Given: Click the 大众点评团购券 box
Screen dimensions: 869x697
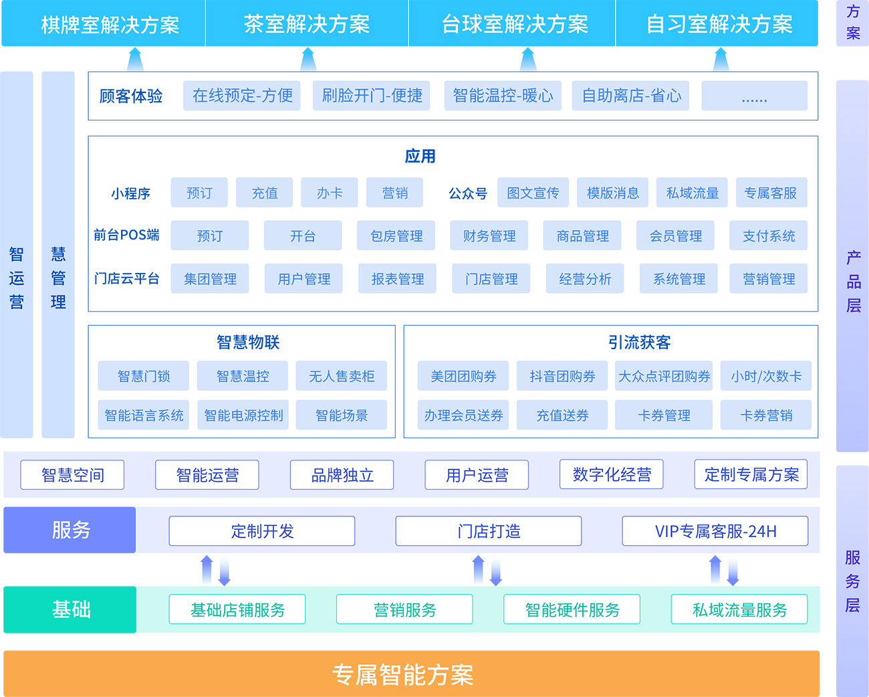Looking at the screenshot, I should 664,376.
